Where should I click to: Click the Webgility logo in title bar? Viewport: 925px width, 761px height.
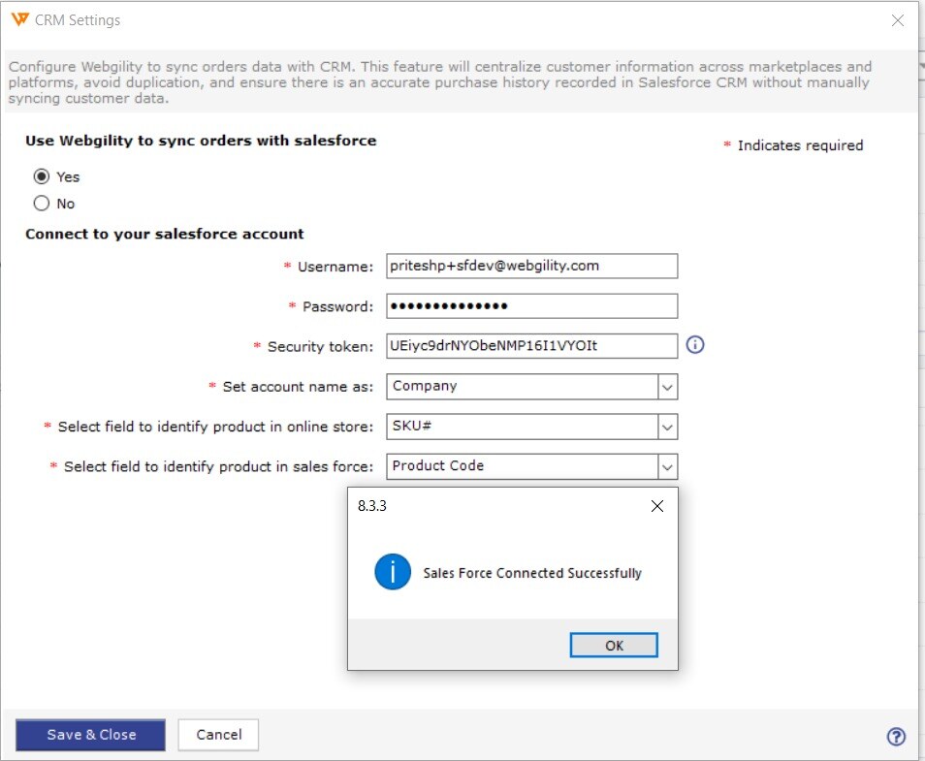tap(19, 19)
